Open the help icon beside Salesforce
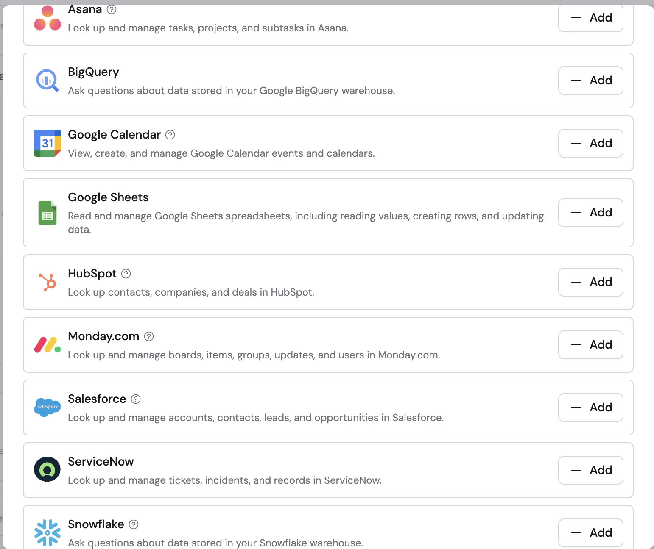 coord(136,399)
